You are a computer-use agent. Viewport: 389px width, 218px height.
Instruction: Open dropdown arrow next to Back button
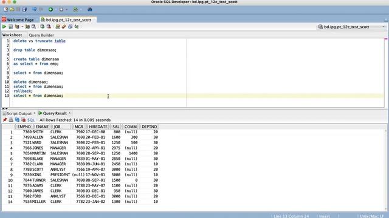55,10
